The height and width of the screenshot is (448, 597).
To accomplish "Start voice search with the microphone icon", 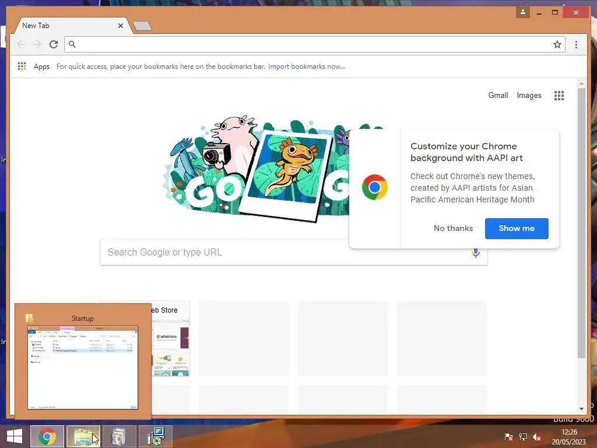I will click(x=476, y=253).
